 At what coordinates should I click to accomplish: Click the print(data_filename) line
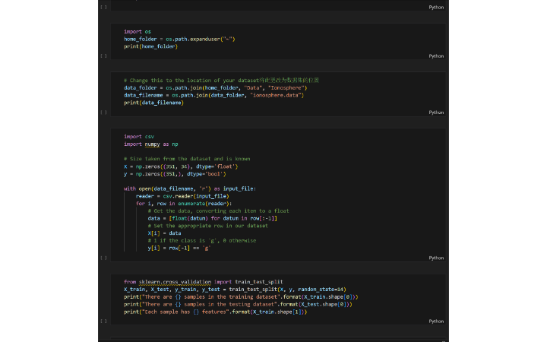[x=153, y=103]
